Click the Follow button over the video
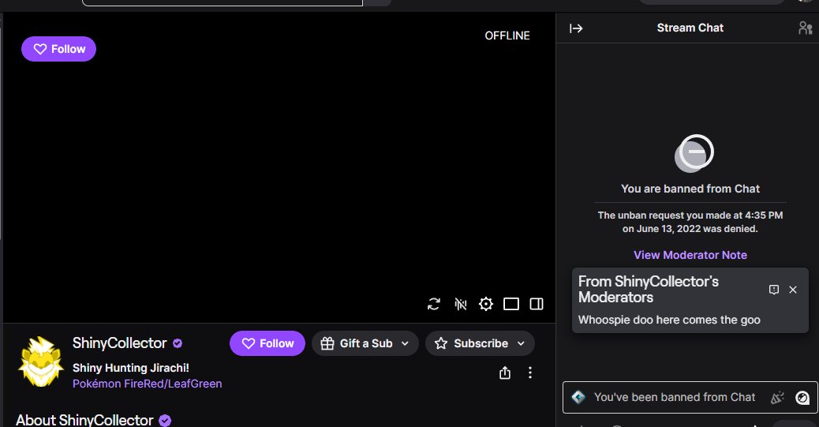 58,49
